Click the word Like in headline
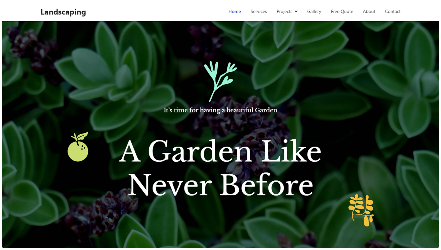 coord(291,151)
